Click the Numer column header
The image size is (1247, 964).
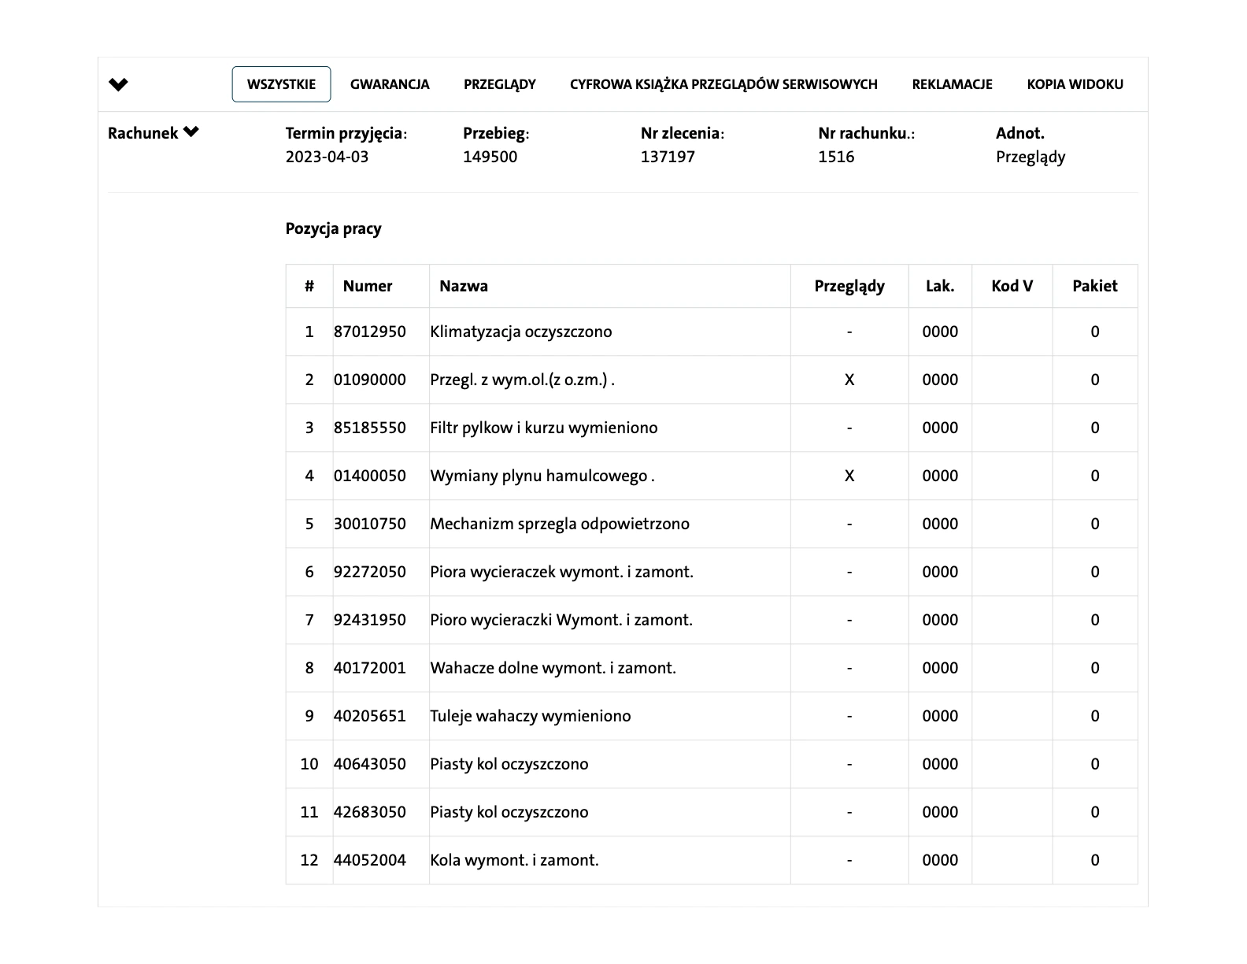point(367,286)
